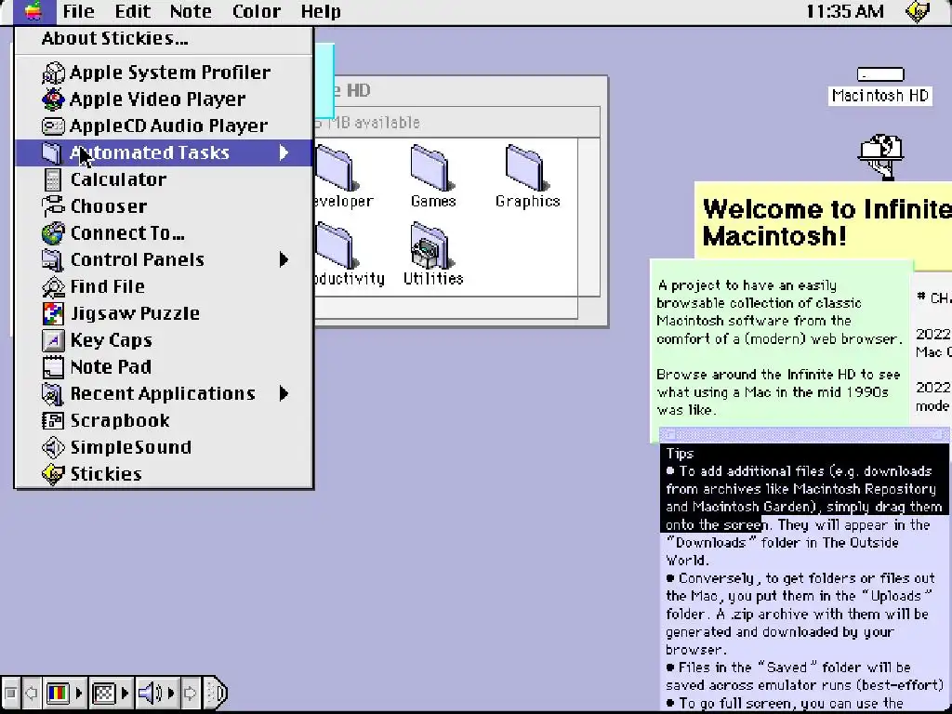The width and height of the screenshot is (952, 714).
Task: Open the Edit menu
Action: (x=132, y=11)
